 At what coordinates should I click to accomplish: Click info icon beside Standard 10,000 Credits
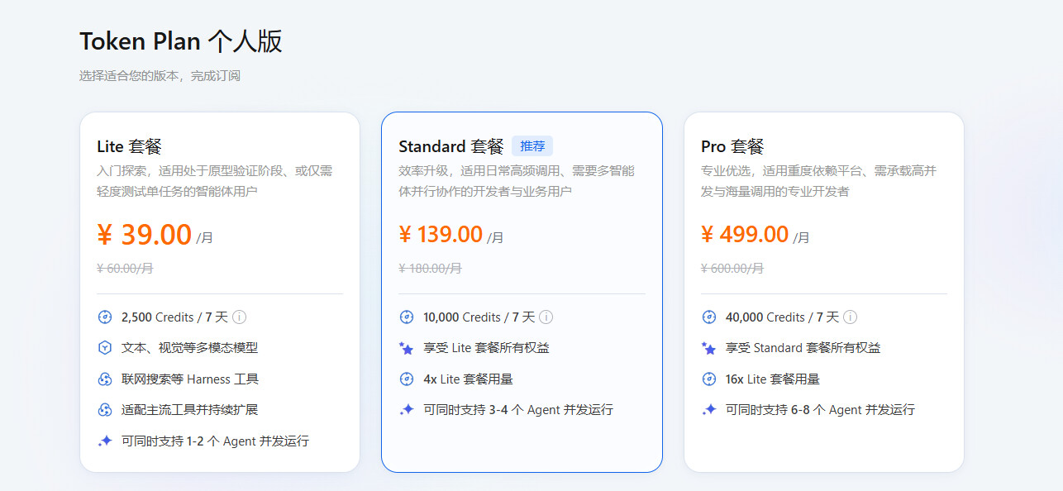546,317
